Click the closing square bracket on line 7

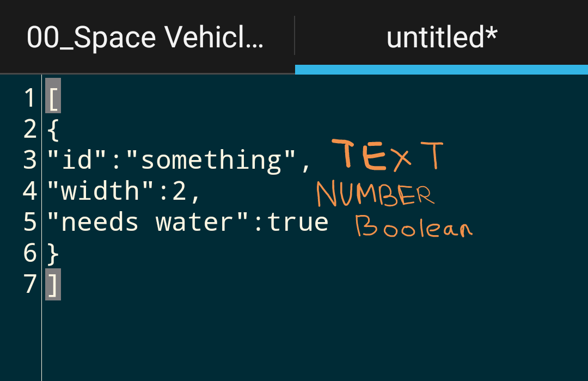(x=53, y=284)
